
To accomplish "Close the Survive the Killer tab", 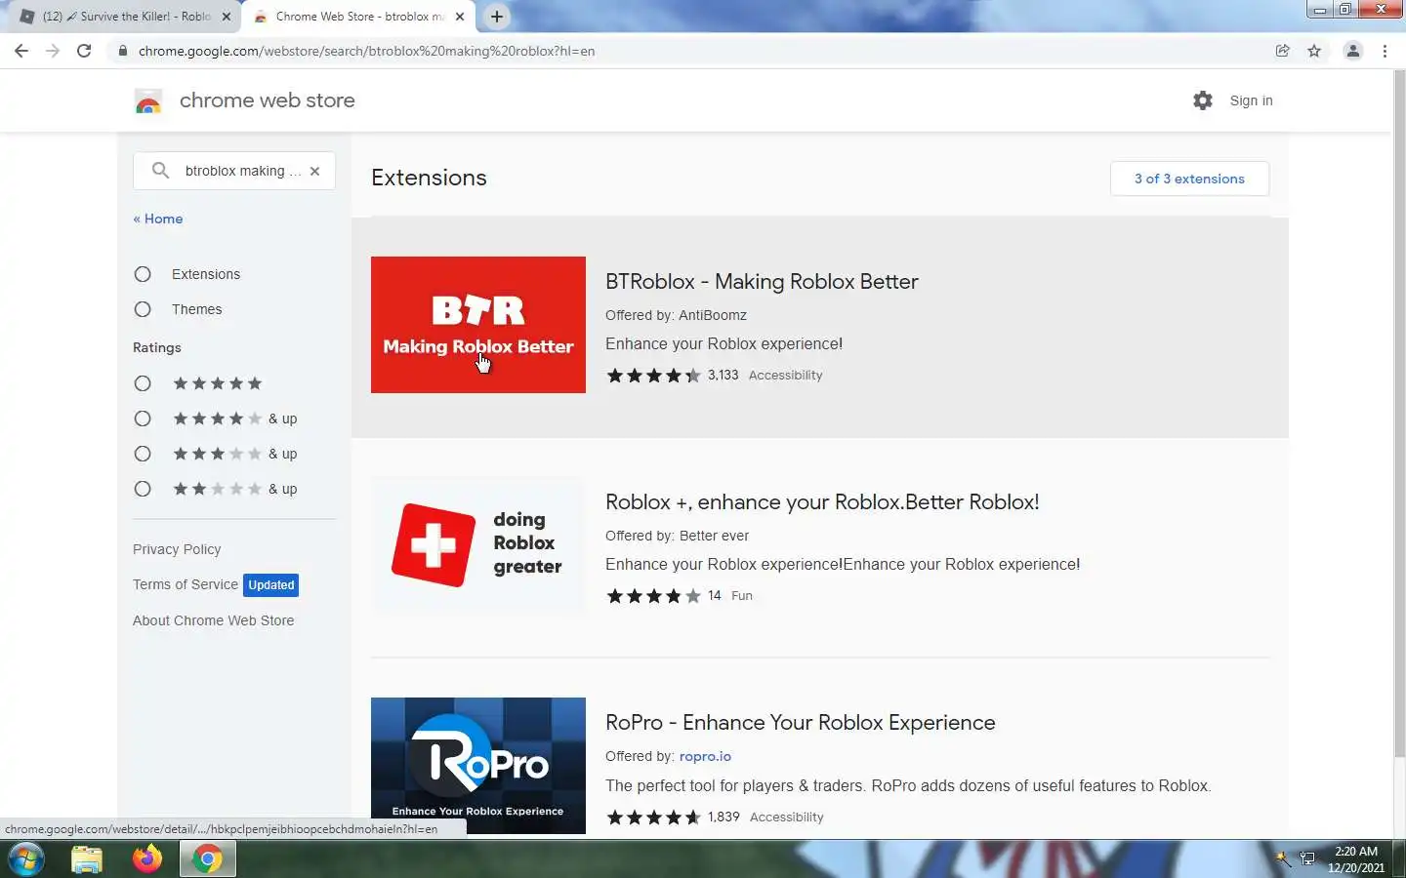I will pyautogui.click(x=227, y=17).
